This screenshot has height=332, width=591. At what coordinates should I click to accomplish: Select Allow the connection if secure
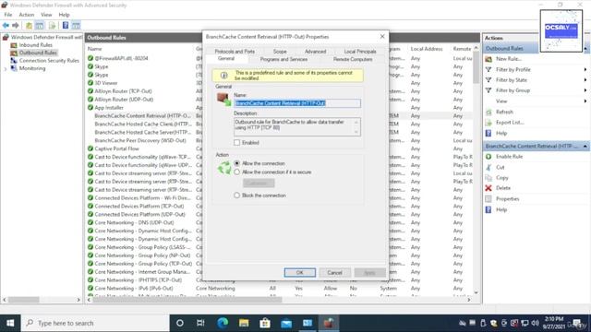click(236, 172)
